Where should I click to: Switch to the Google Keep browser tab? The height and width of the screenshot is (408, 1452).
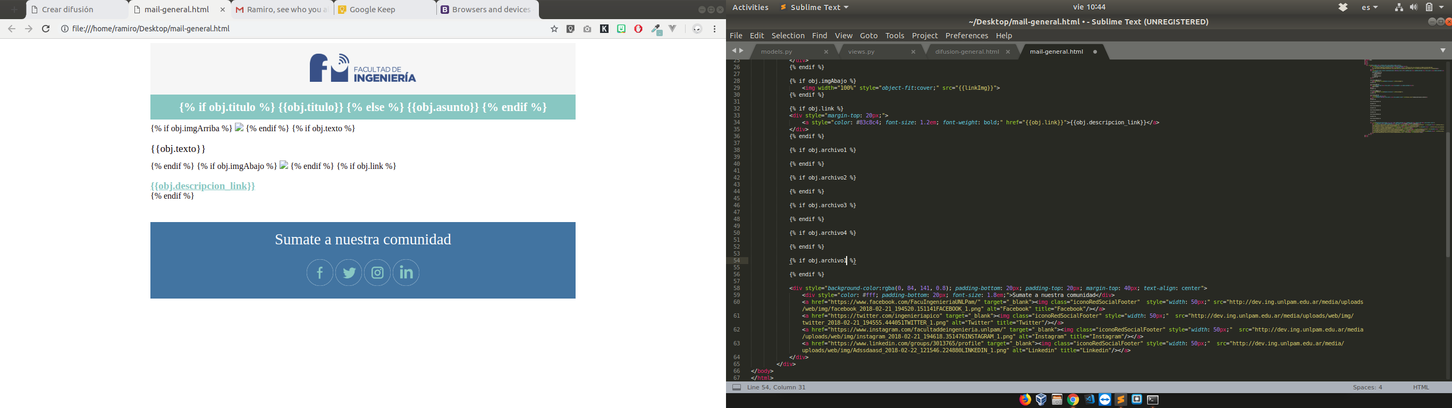[x=372, y=10]
